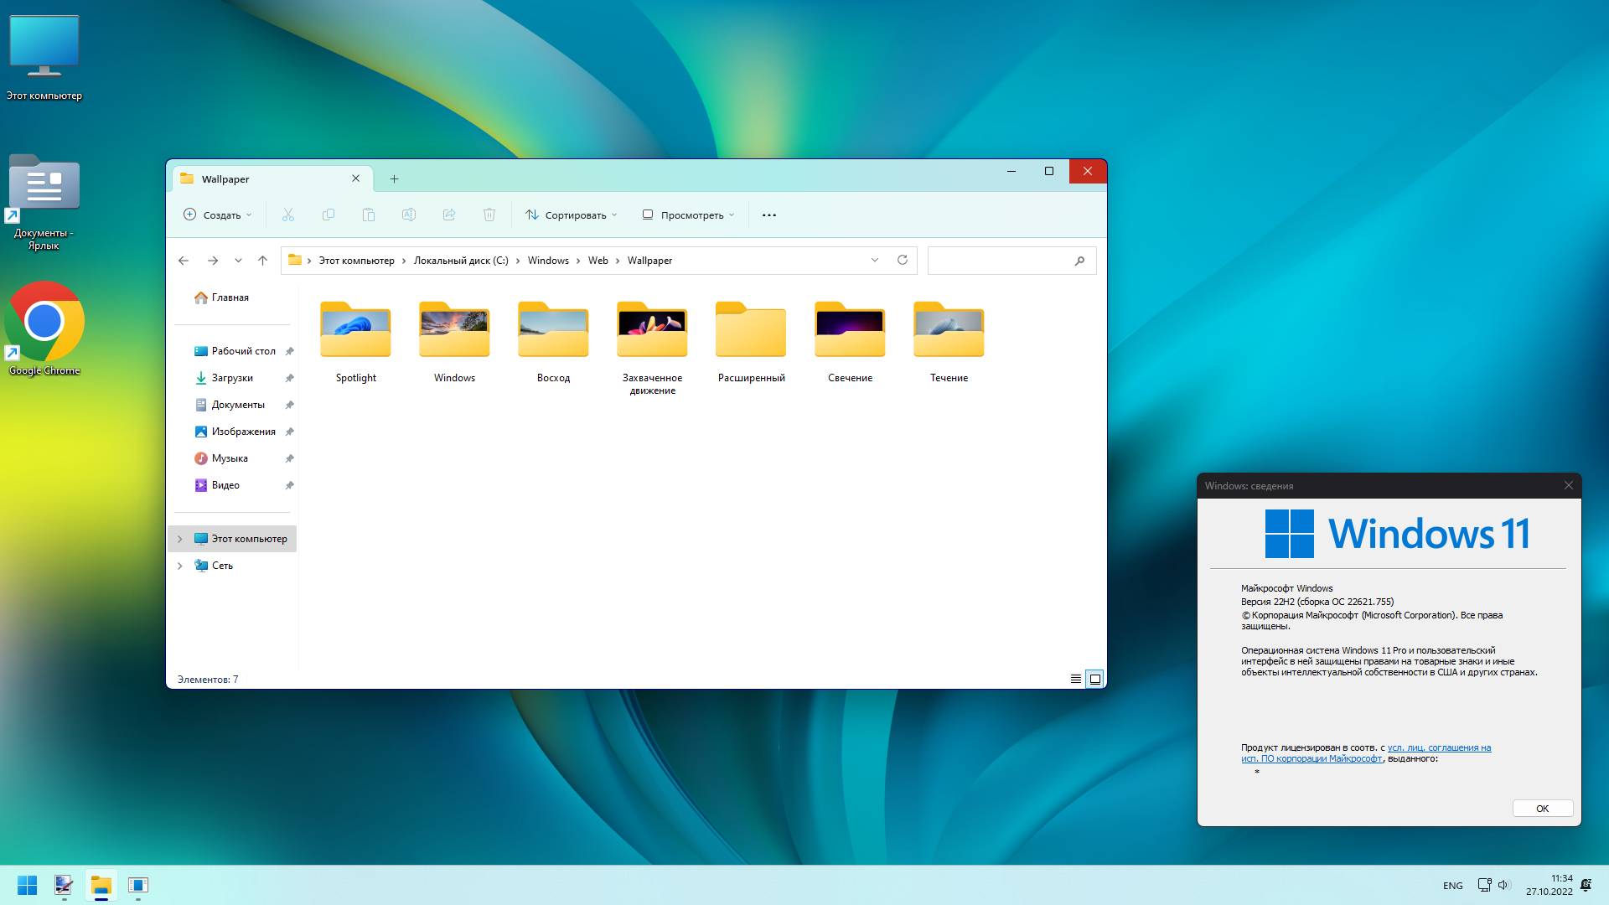Click the Refresh icon beside address bar
Viewport: 1609px width, 905px height.
[903, 261]
